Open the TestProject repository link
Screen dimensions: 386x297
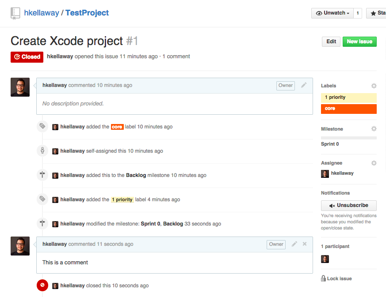pos(87,13)
